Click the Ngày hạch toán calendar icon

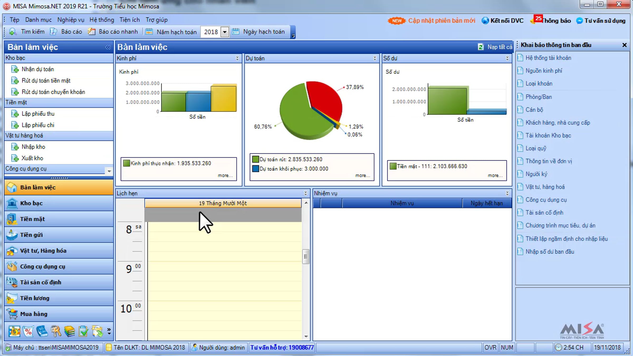[236, 32]
